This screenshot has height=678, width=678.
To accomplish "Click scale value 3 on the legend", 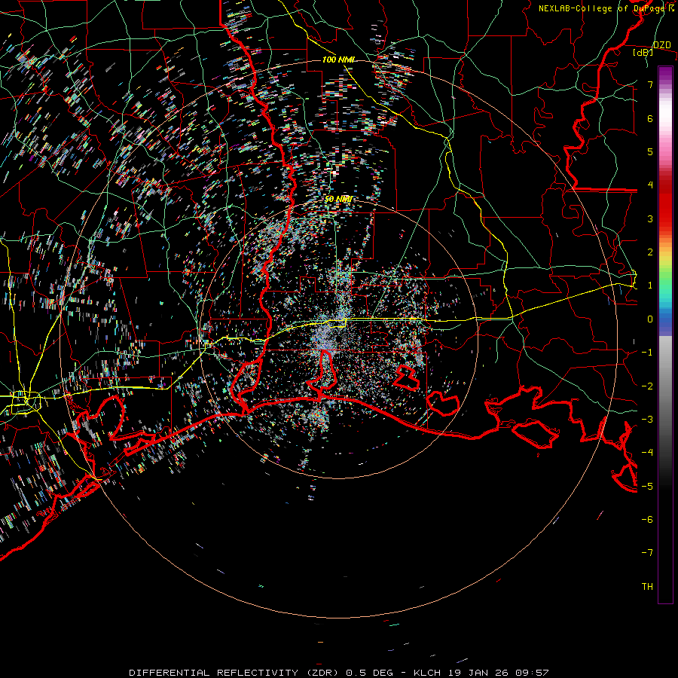I will (x=650, y=218).
